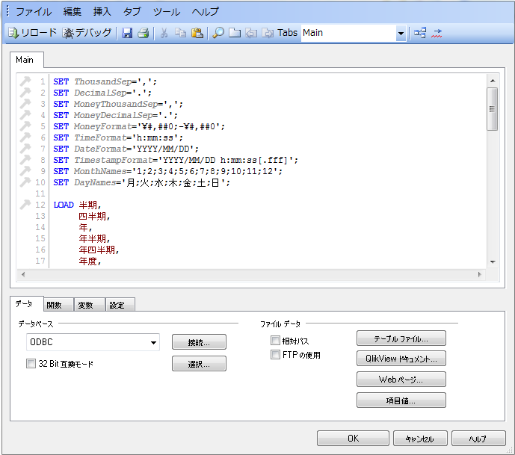
Task: Open search with the magnifier icon
Action: (x=218, y=33)
